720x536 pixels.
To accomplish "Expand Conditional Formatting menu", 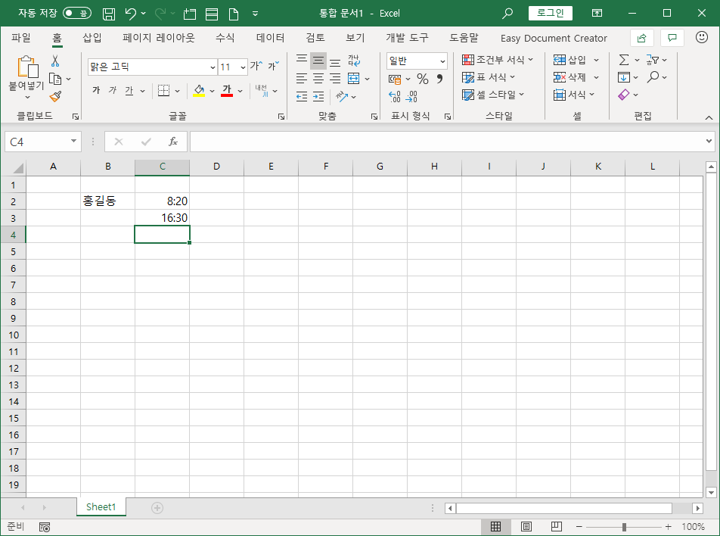I will point(498,60).
